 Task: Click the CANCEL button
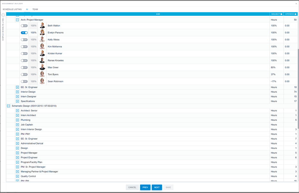pos(132,187)
